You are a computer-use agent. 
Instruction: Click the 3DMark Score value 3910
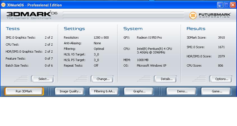pyautogui.click(x=221, y=38)
